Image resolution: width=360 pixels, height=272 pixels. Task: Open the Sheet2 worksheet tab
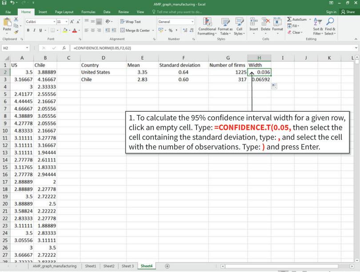coord(108,266)
